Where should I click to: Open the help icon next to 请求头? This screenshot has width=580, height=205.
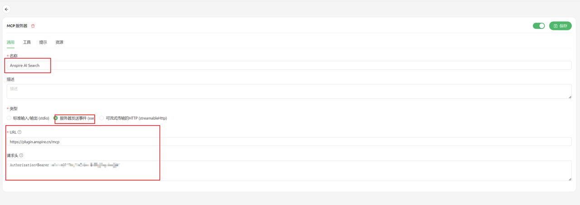21,155
